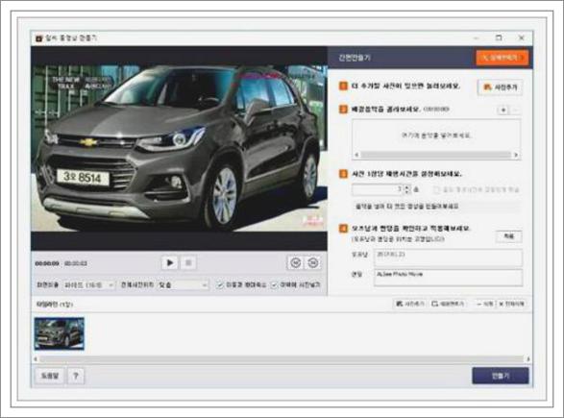The width and height of the screenshot is (564, 418).
Task: Click the apply button in step 4
Action: pyautogui.click(x=509, y=236)
